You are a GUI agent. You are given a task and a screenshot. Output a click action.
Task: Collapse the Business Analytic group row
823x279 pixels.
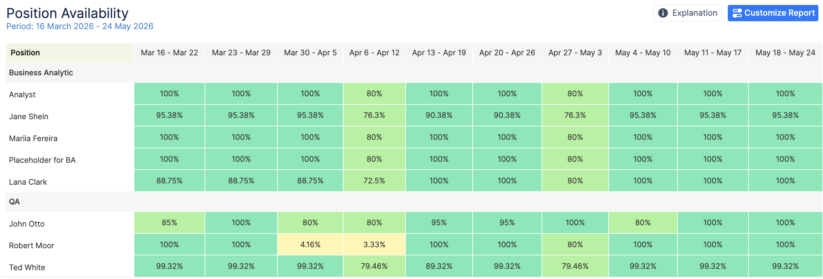pos(41,73)
